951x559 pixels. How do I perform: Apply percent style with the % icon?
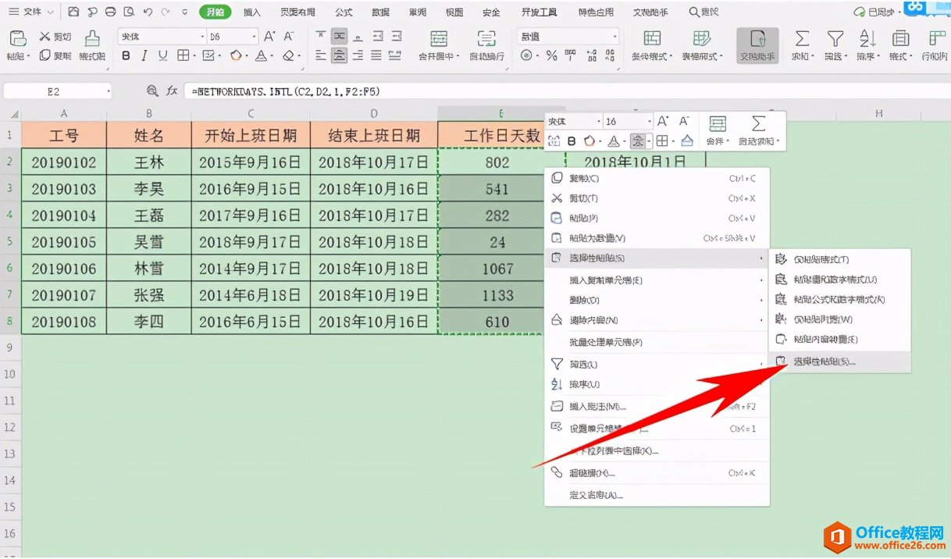click(x=551, y=55)
